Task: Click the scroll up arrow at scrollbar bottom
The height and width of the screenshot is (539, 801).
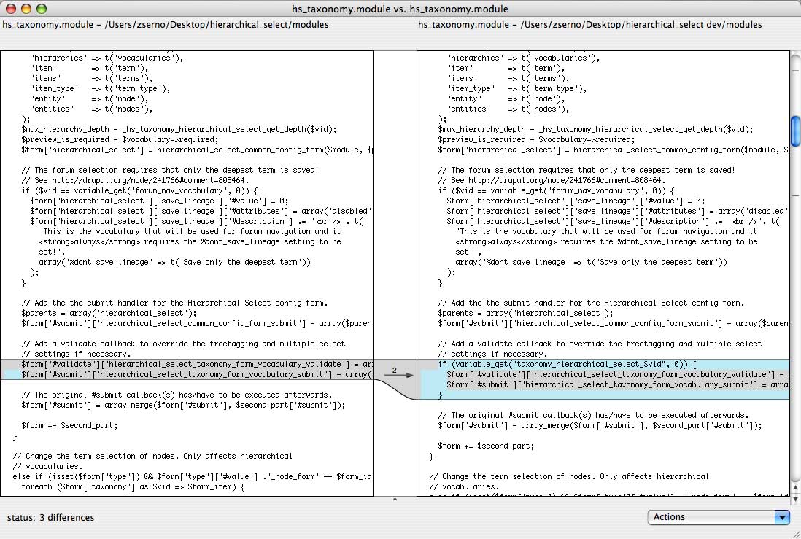Action: click(x=795, y=487)
